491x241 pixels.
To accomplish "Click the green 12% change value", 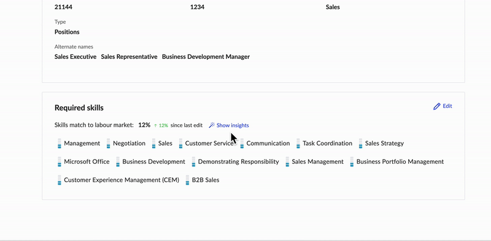I will click(x=163, y=125).
